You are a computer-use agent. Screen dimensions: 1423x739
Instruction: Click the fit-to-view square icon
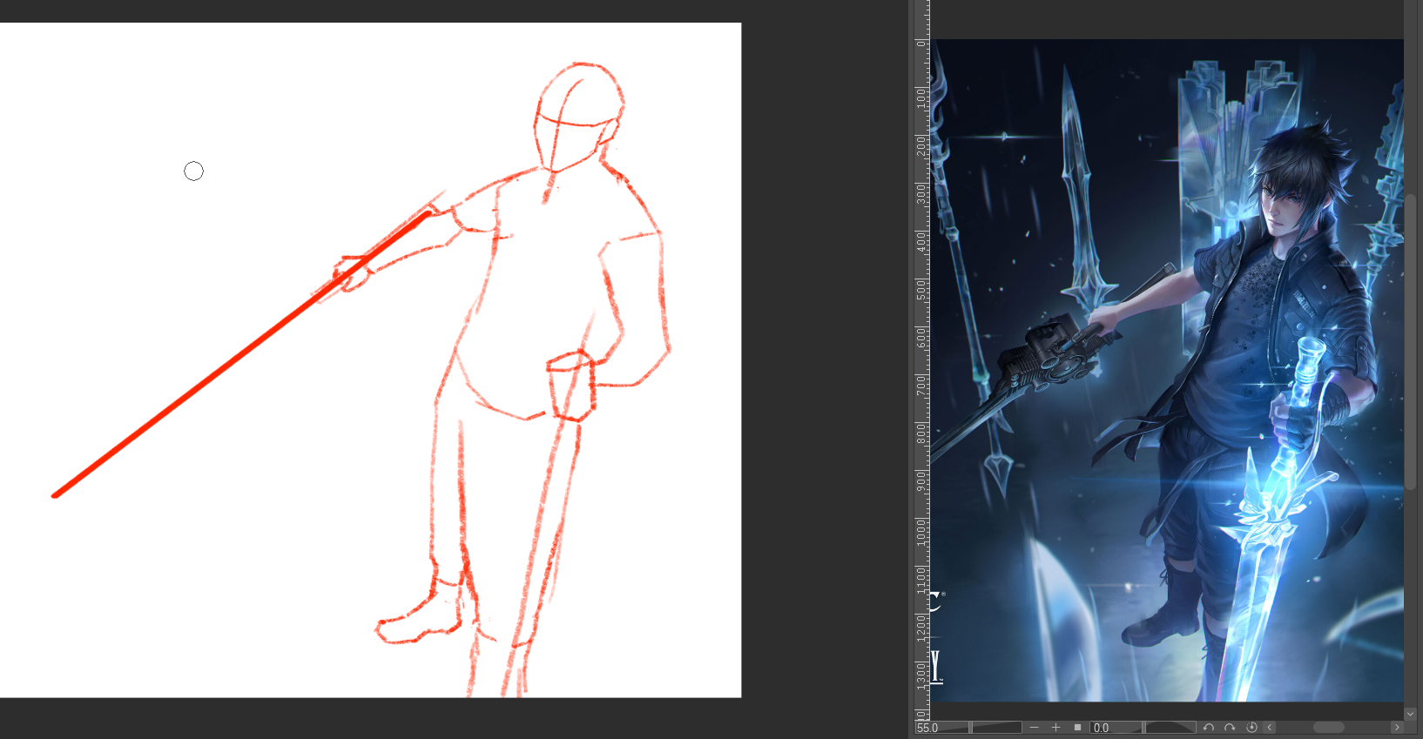1077,728
